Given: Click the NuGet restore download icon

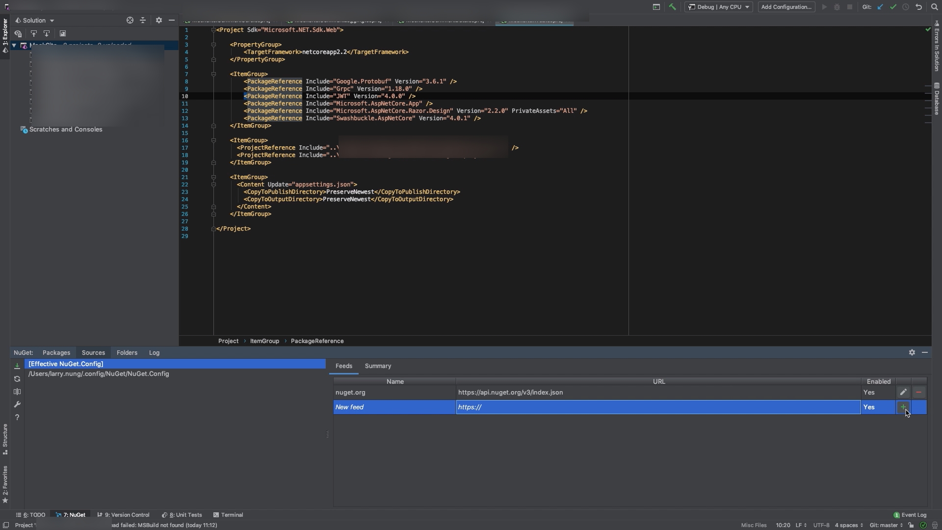Looking at the screenshot, I should [x=17, y=366].
